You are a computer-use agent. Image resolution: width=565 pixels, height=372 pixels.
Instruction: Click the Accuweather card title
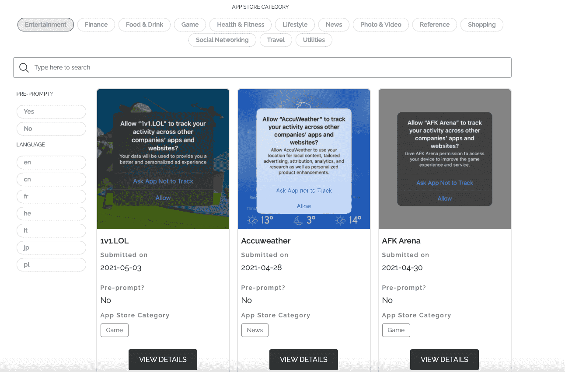tap(266, 241)
